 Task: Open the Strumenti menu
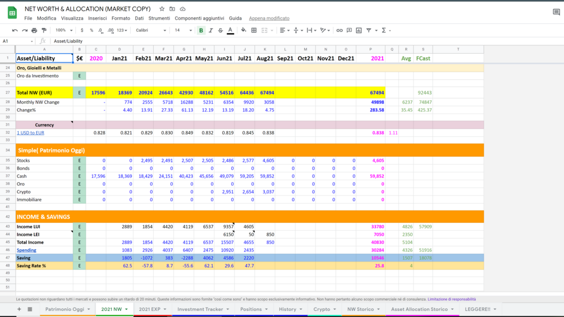(x=159, y=18)
